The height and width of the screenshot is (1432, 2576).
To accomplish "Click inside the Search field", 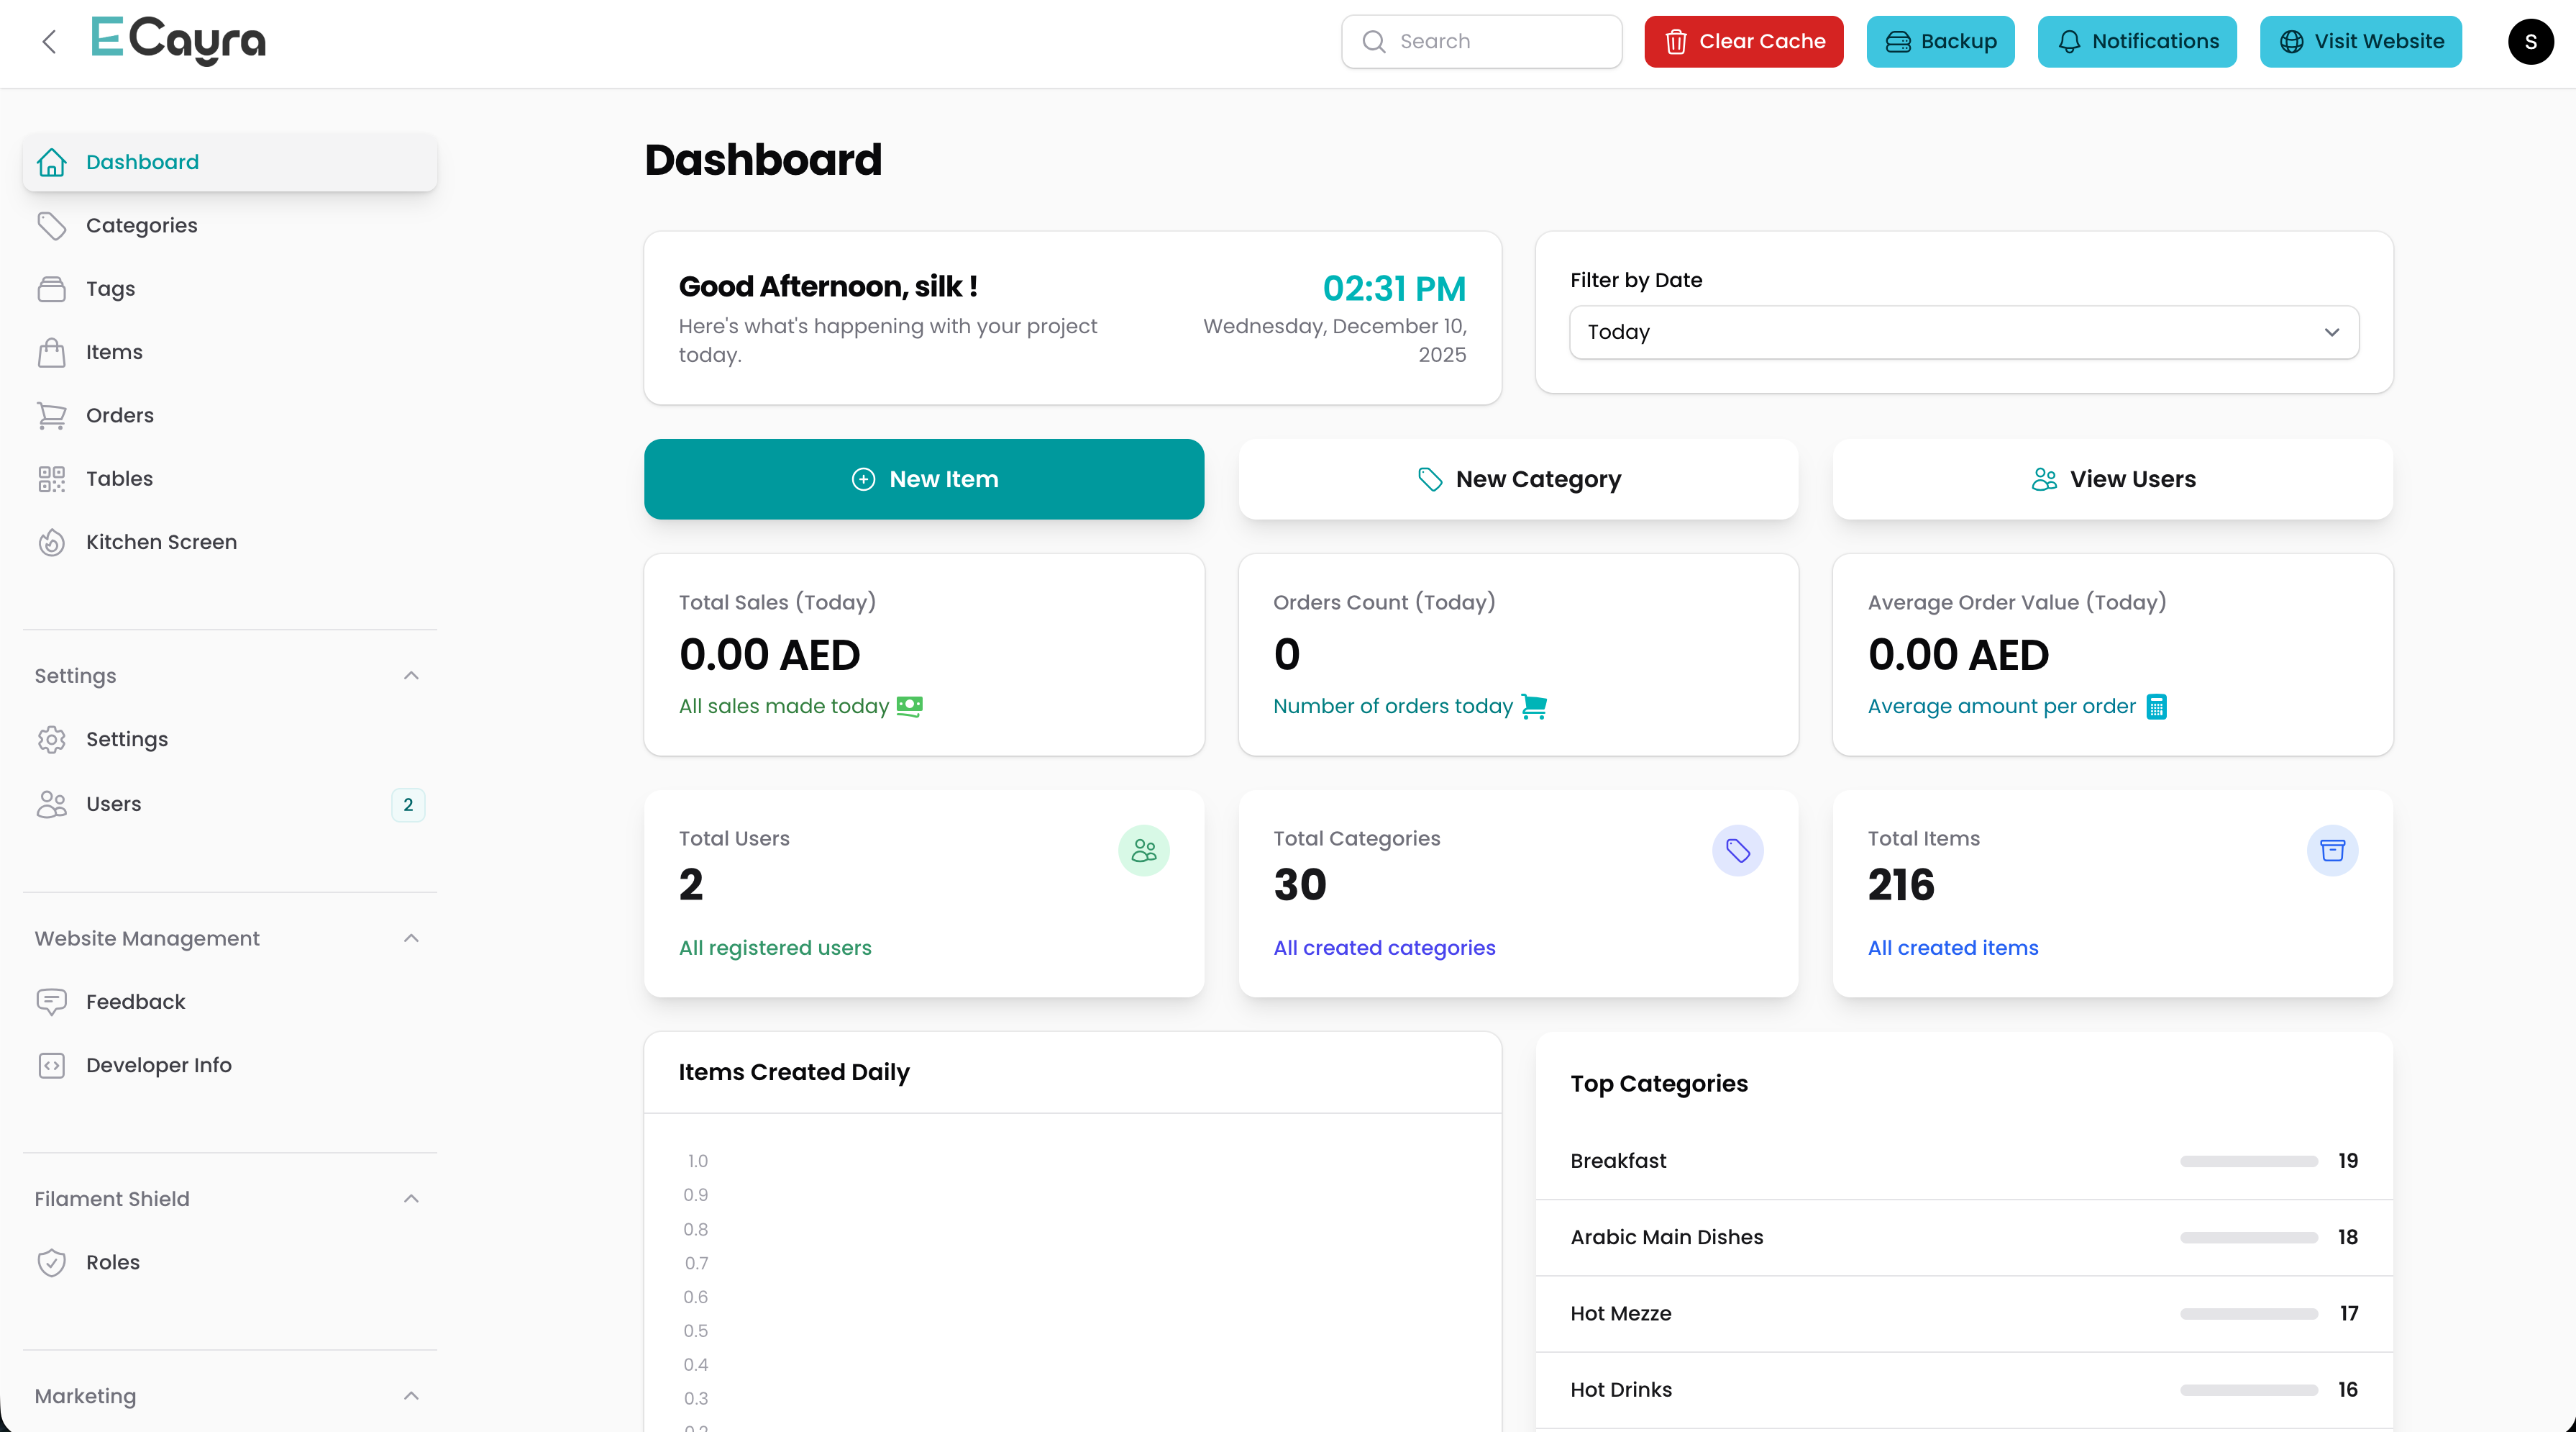I will [x=1481, y=41].
